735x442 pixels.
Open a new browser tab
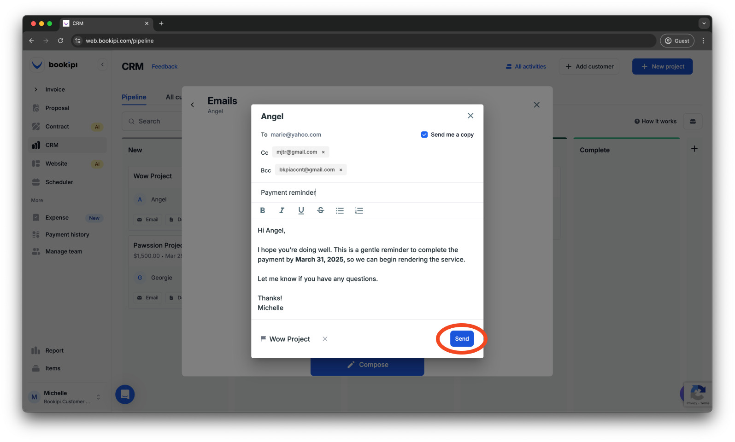pyautogui.click(x=161, y=23)
